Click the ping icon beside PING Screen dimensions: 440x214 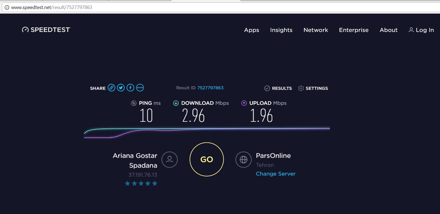coord(134,103)
